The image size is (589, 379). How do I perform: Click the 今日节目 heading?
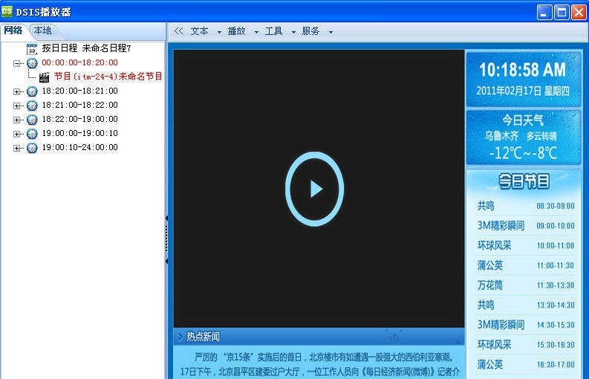click(x=524, y=181)
